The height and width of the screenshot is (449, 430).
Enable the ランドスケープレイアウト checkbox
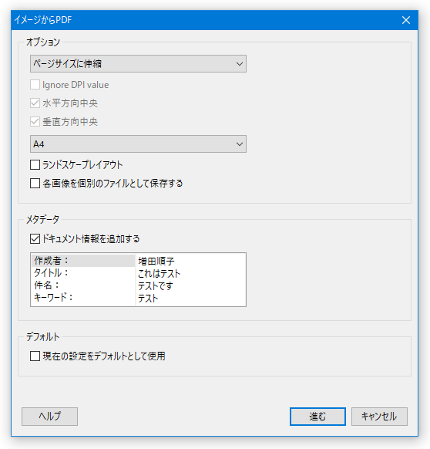35,165
